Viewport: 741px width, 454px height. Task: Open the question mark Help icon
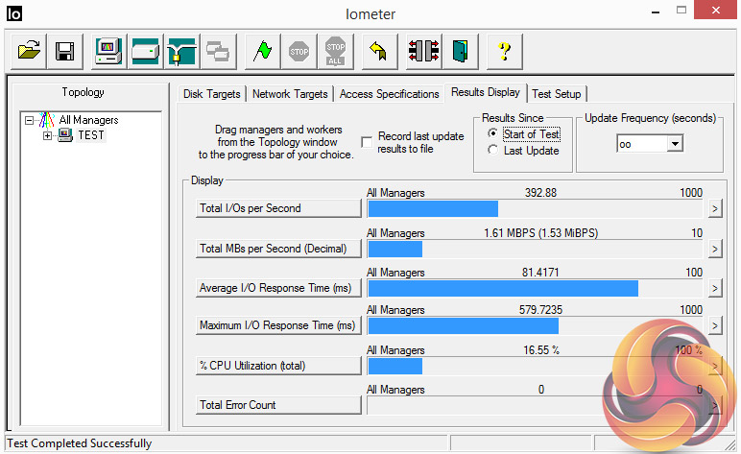(x=503, y=52)
